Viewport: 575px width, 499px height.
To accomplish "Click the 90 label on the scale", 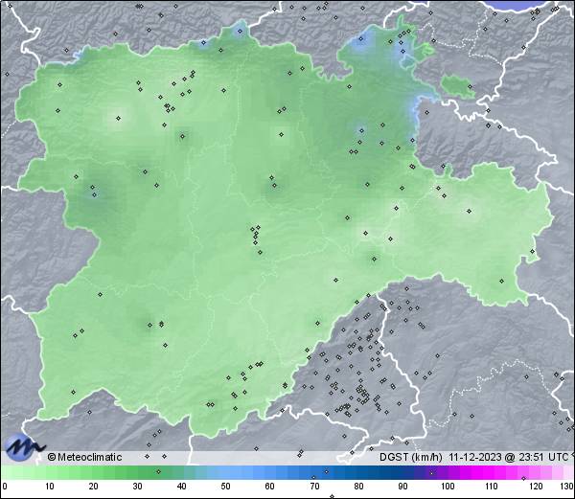I will point(403,487).
